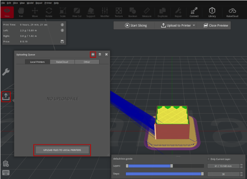Click the plus icon in Uploading Queue
247x179 pixels.
[93, 54]
